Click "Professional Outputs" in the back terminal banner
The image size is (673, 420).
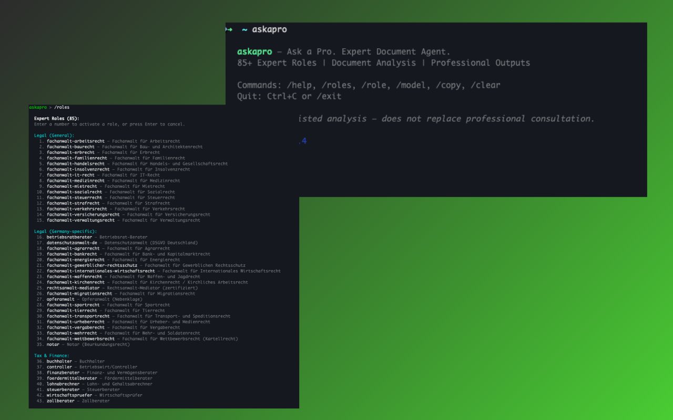[481, 63]
